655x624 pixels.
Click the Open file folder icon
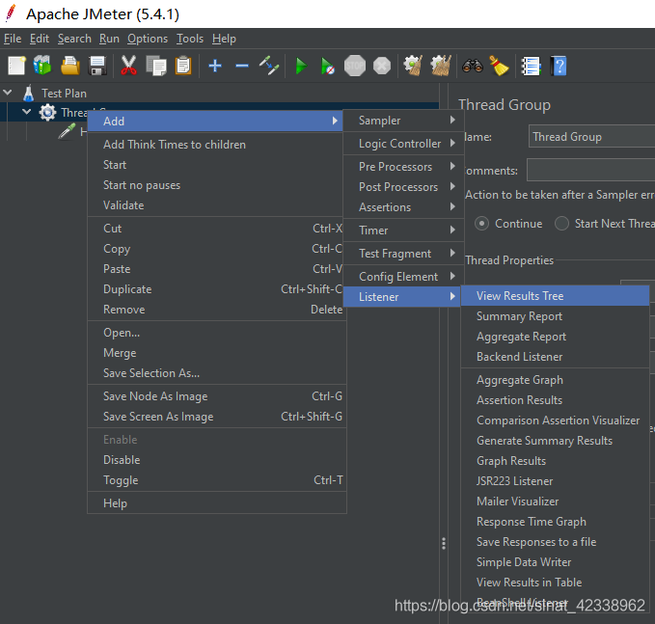[70, 66]
